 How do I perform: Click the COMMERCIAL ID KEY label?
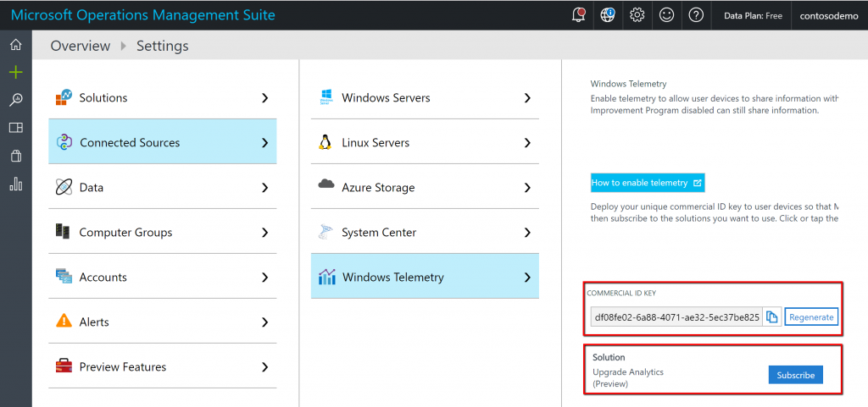click(x=621, y=294)
